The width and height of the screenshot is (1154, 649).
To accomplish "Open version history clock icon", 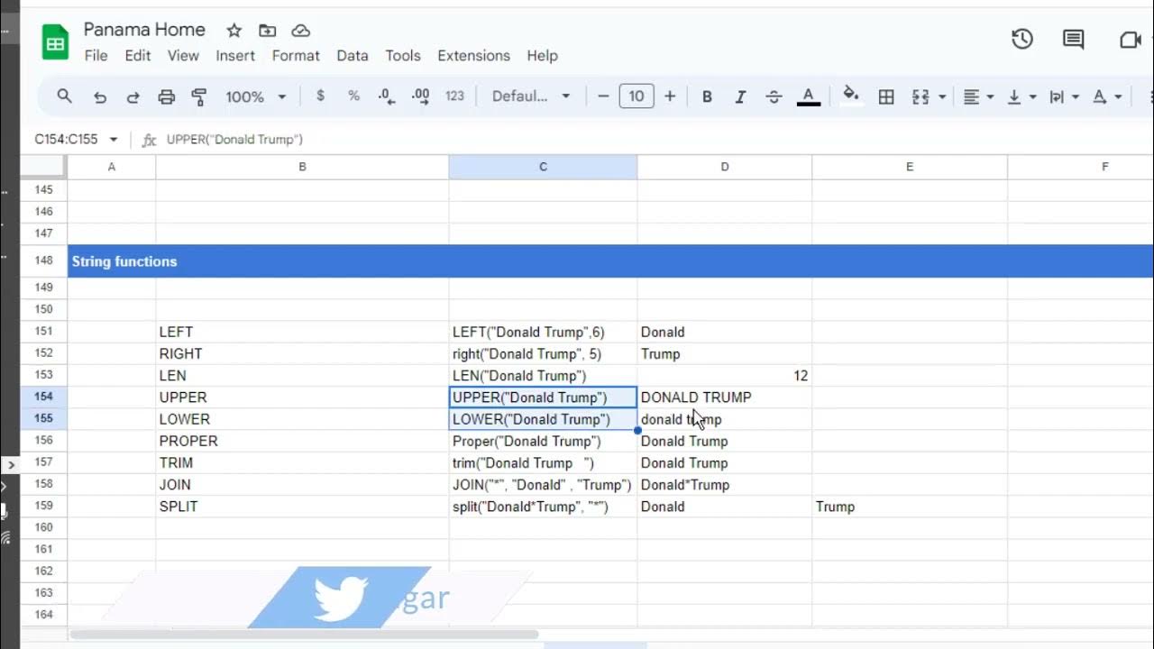I will tap(1021, 39).
